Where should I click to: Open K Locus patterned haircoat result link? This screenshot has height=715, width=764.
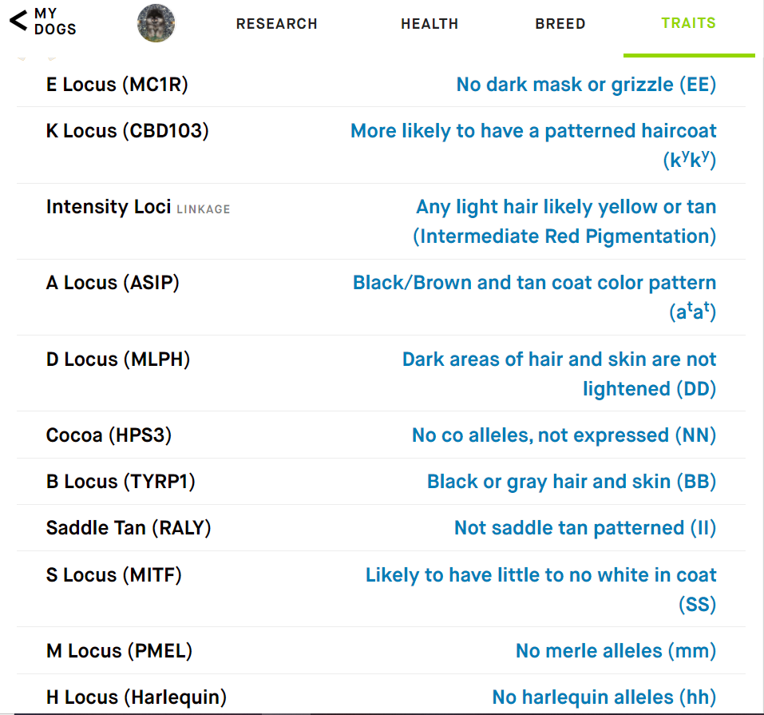(x=533, y=145)
